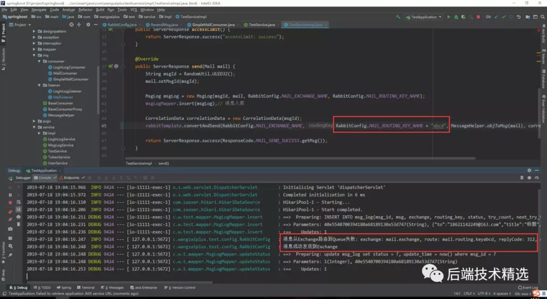Run TestApplication with the green play button
The width and height of the screenshot is (547, 299).
point(448,17)
